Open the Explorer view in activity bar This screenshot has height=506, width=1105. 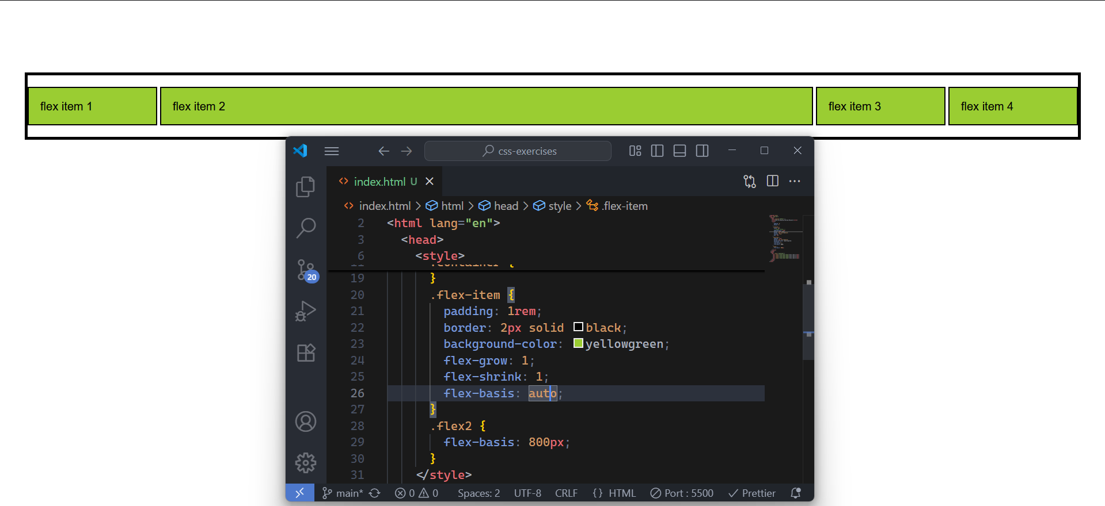[x=306, y=187]
